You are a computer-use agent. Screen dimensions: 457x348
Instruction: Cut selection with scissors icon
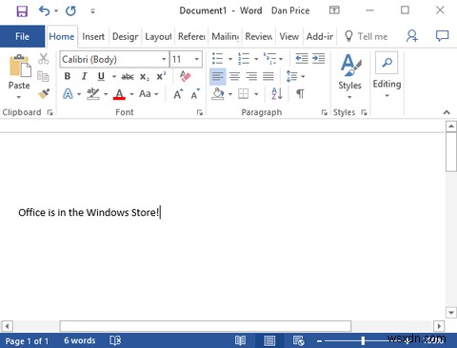44,59
